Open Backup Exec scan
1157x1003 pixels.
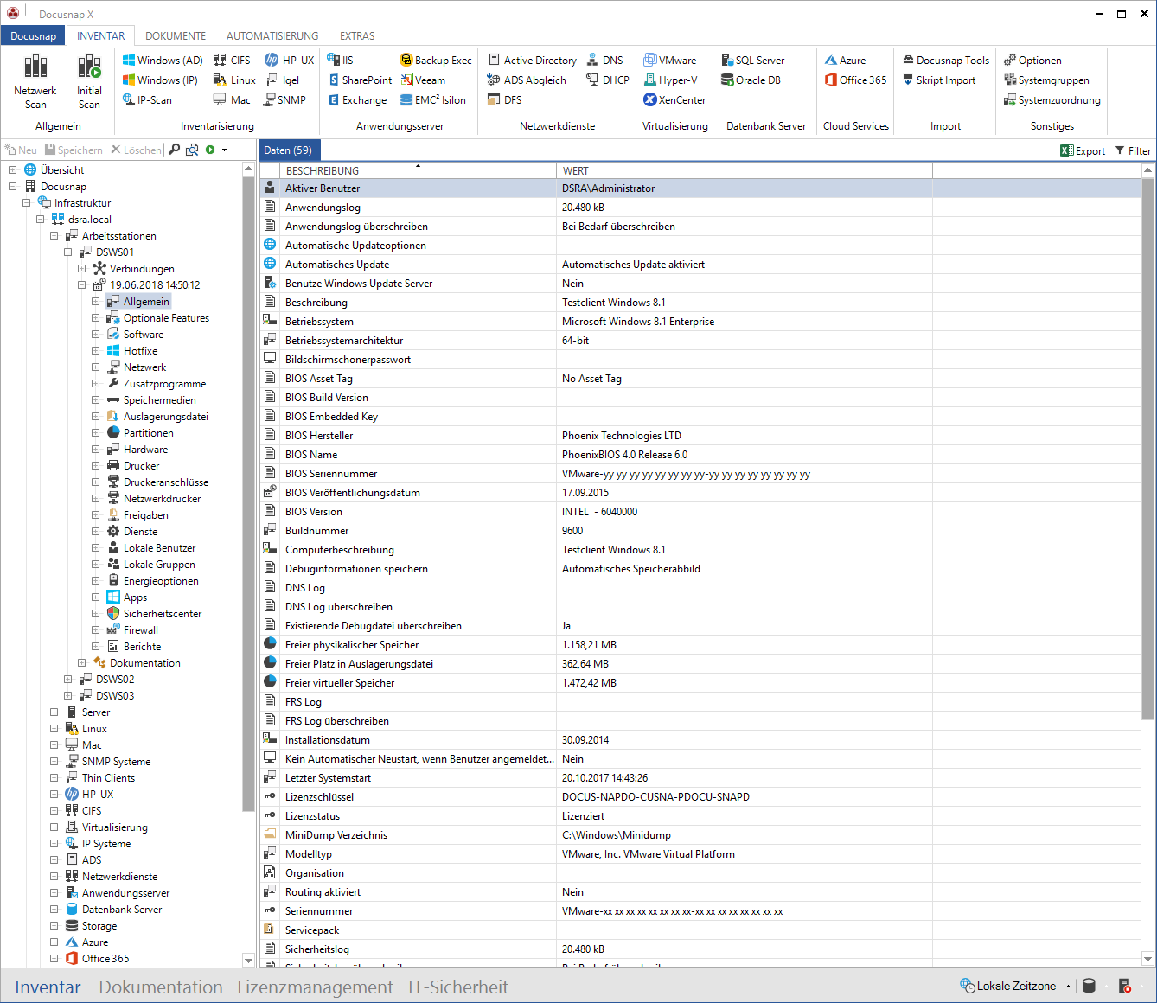tap(435, 60)
